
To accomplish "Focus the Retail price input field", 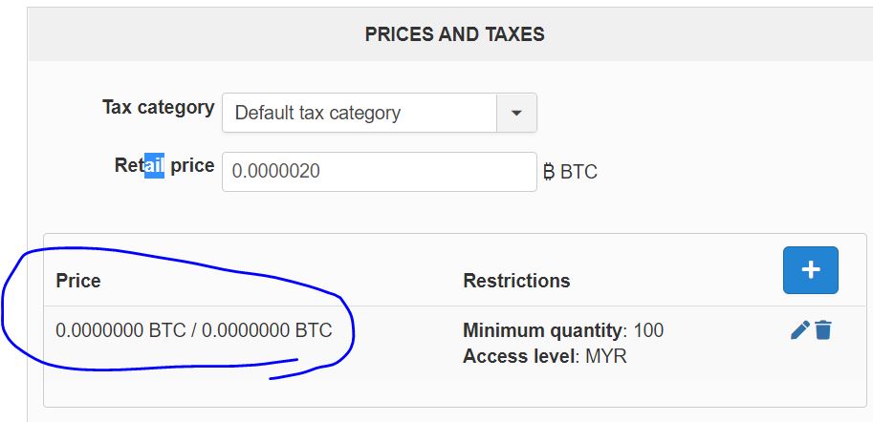I will click(379, 172).
